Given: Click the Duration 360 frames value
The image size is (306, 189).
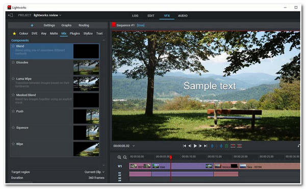Looking at the screenshot, I should click(96, 178).
